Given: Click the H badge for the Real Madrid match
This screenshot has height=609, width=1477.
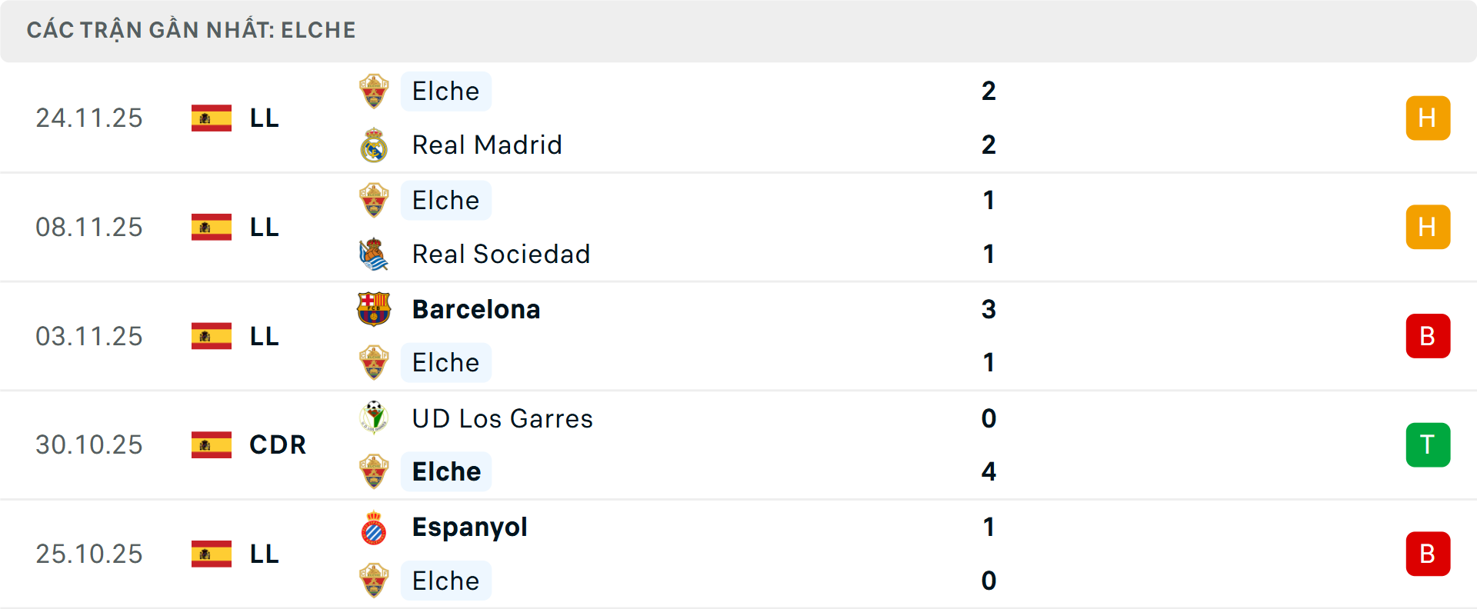Looking at the screenshot, I should coord(1428,118).
